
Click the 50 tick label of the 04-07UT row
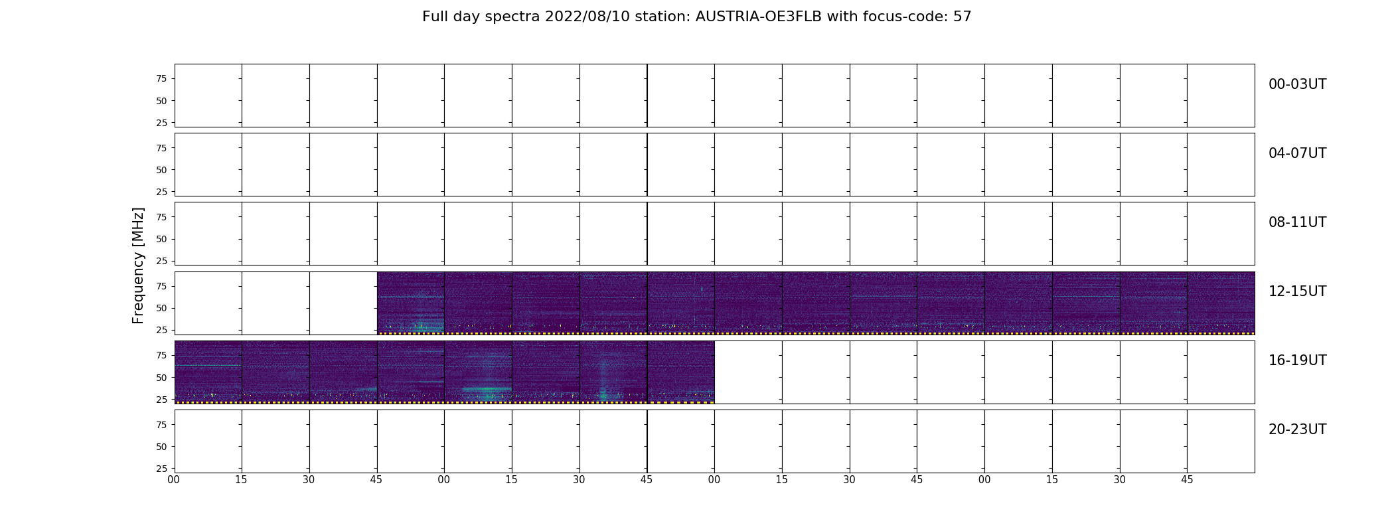tap(161, 170)
